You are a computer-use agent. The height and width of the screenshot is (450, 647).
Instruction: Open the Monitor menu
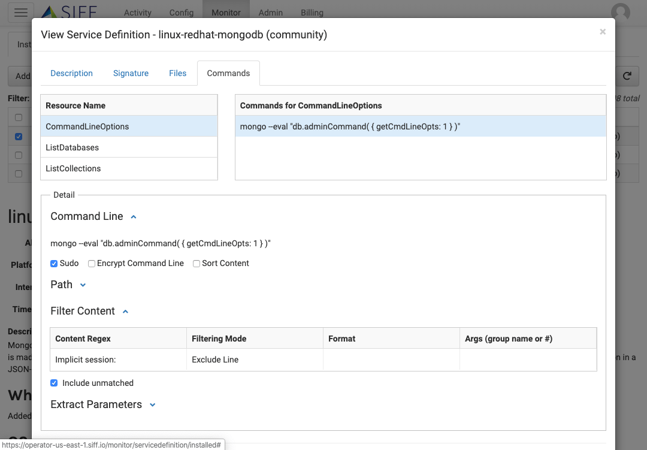[x=226, y=13]
